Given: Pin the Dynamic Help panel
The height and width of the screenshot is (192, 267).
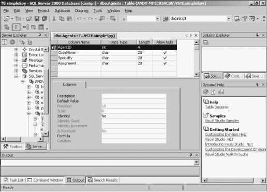Looking at the screenshot, I should [x=257, y=84].
